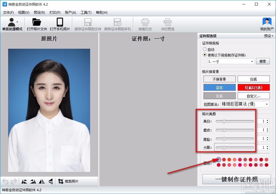Select the 自动 radio button
276x194 pixels.
point(205,50)
